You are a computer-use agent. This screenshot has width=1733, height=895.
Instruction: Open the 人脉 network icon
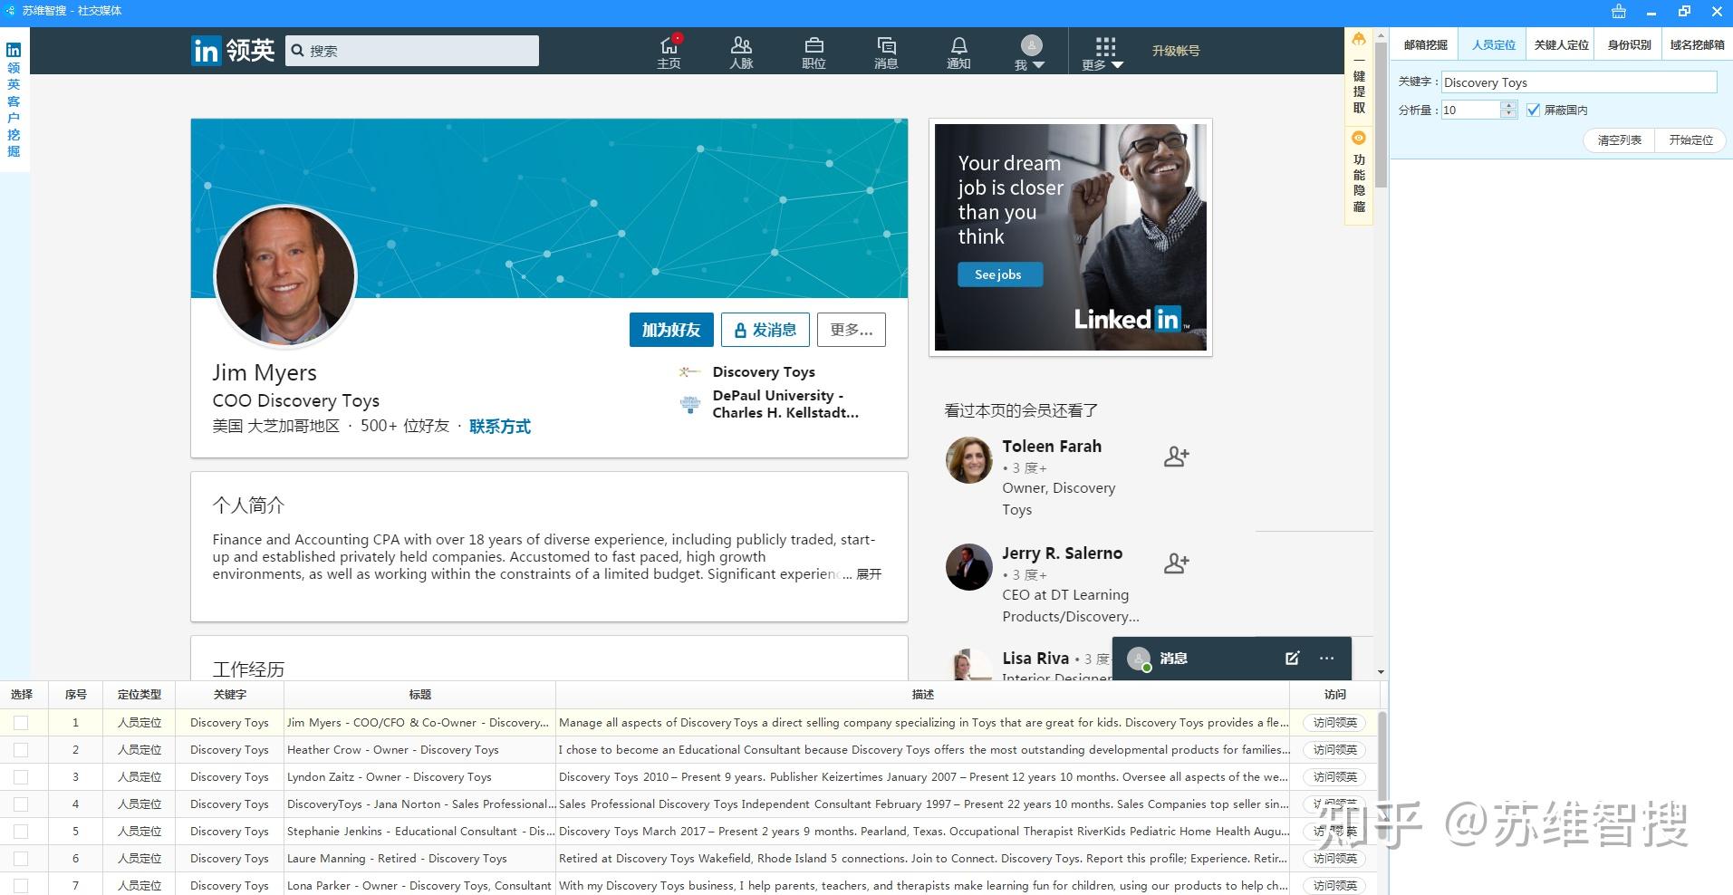741,52
